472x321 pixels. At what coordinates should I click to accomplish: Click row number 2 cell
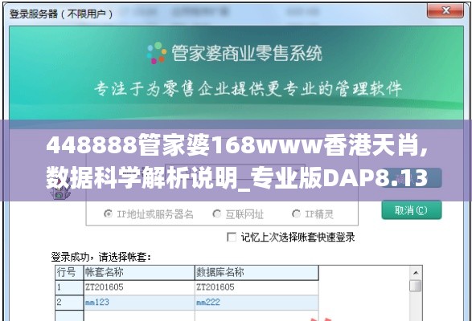(x=69, y=303)
